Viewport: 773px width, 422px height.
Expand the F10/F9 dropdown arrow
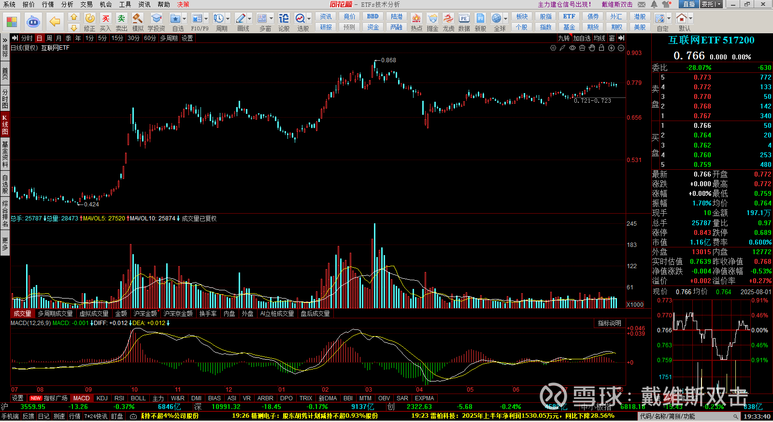pyautogui.click(x=206, y=18)
